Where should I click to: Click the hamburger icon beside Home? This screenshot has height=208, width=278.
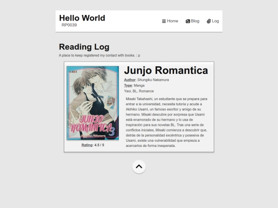coord(164,21)
